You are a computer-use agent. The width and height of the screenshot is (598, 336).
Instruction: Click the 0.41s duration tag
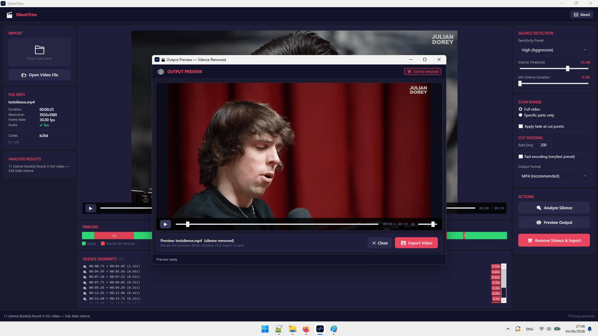495,293
